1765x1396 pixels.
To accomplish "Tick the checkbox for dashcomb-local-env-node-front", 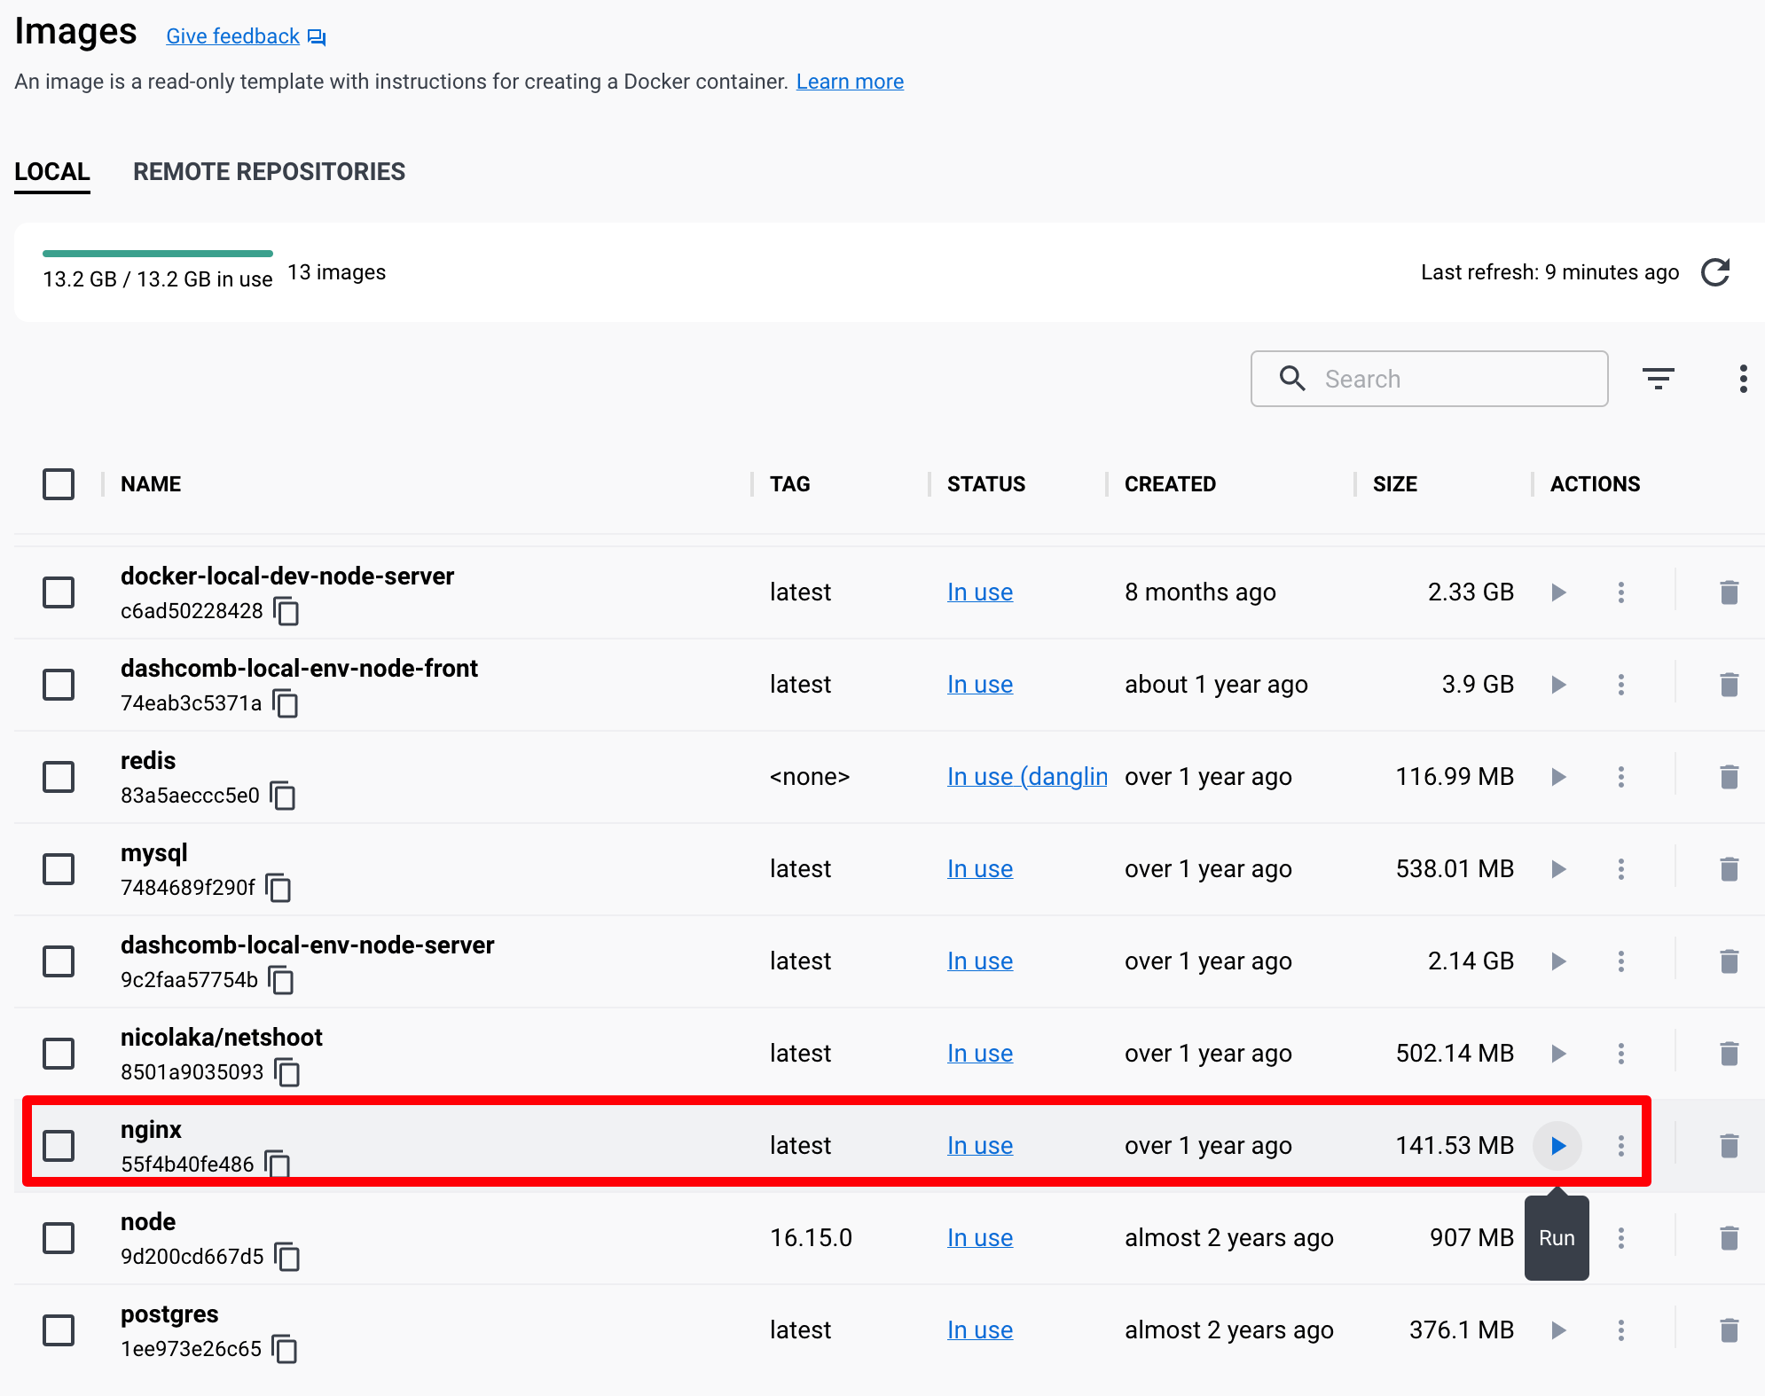I will 59,685.
